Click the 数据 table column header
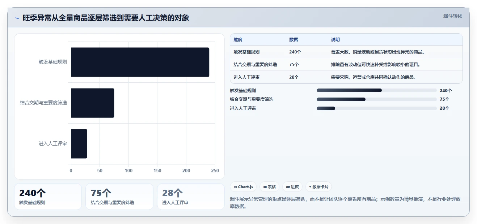The image size is (477, 224). pos(294,40)
